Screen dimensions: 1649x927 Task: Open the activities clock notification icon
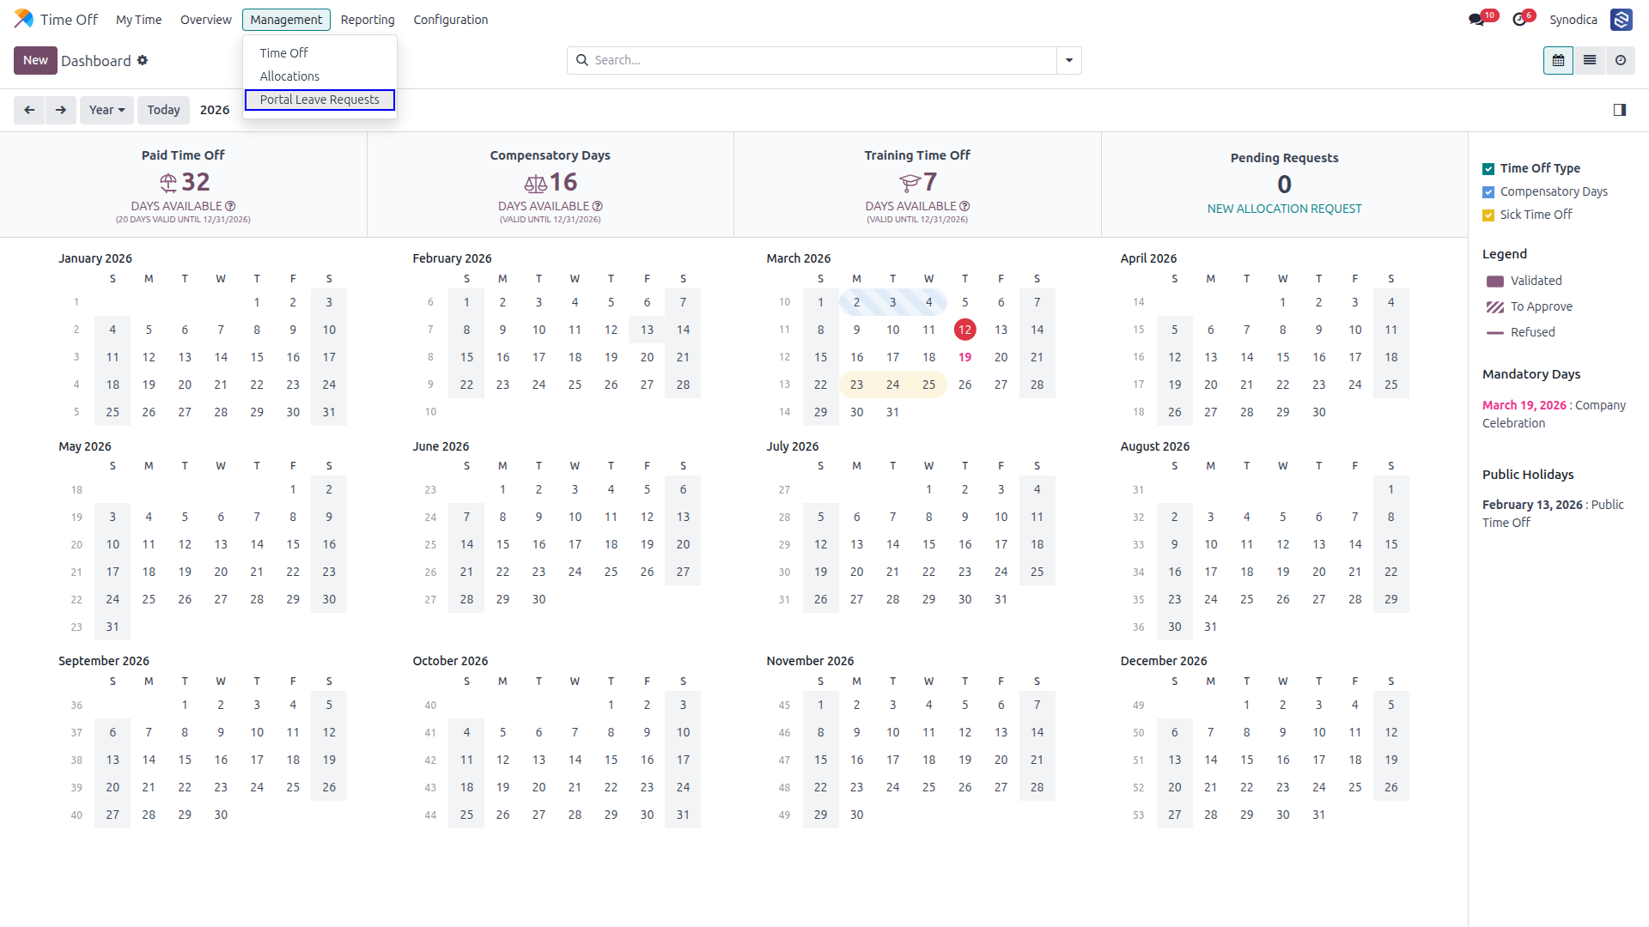[x=1520, y=20]
